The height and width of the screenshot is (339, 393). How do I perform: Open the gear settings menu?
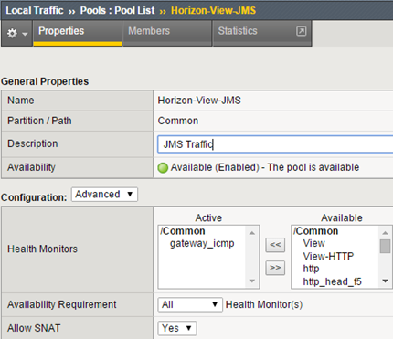pos(16,33)
